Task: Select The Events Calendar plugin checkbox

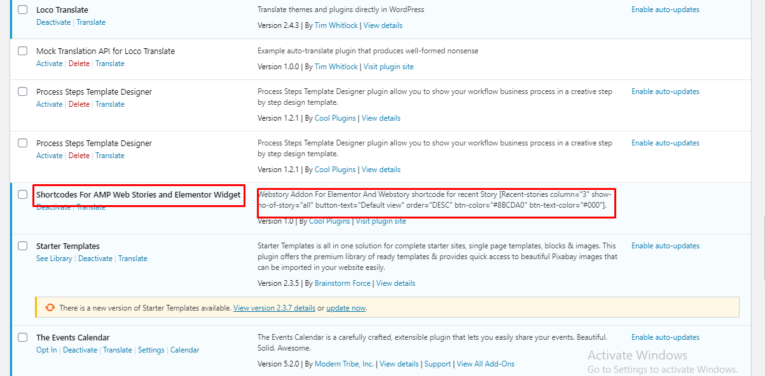Action: (x=23, y=337)
